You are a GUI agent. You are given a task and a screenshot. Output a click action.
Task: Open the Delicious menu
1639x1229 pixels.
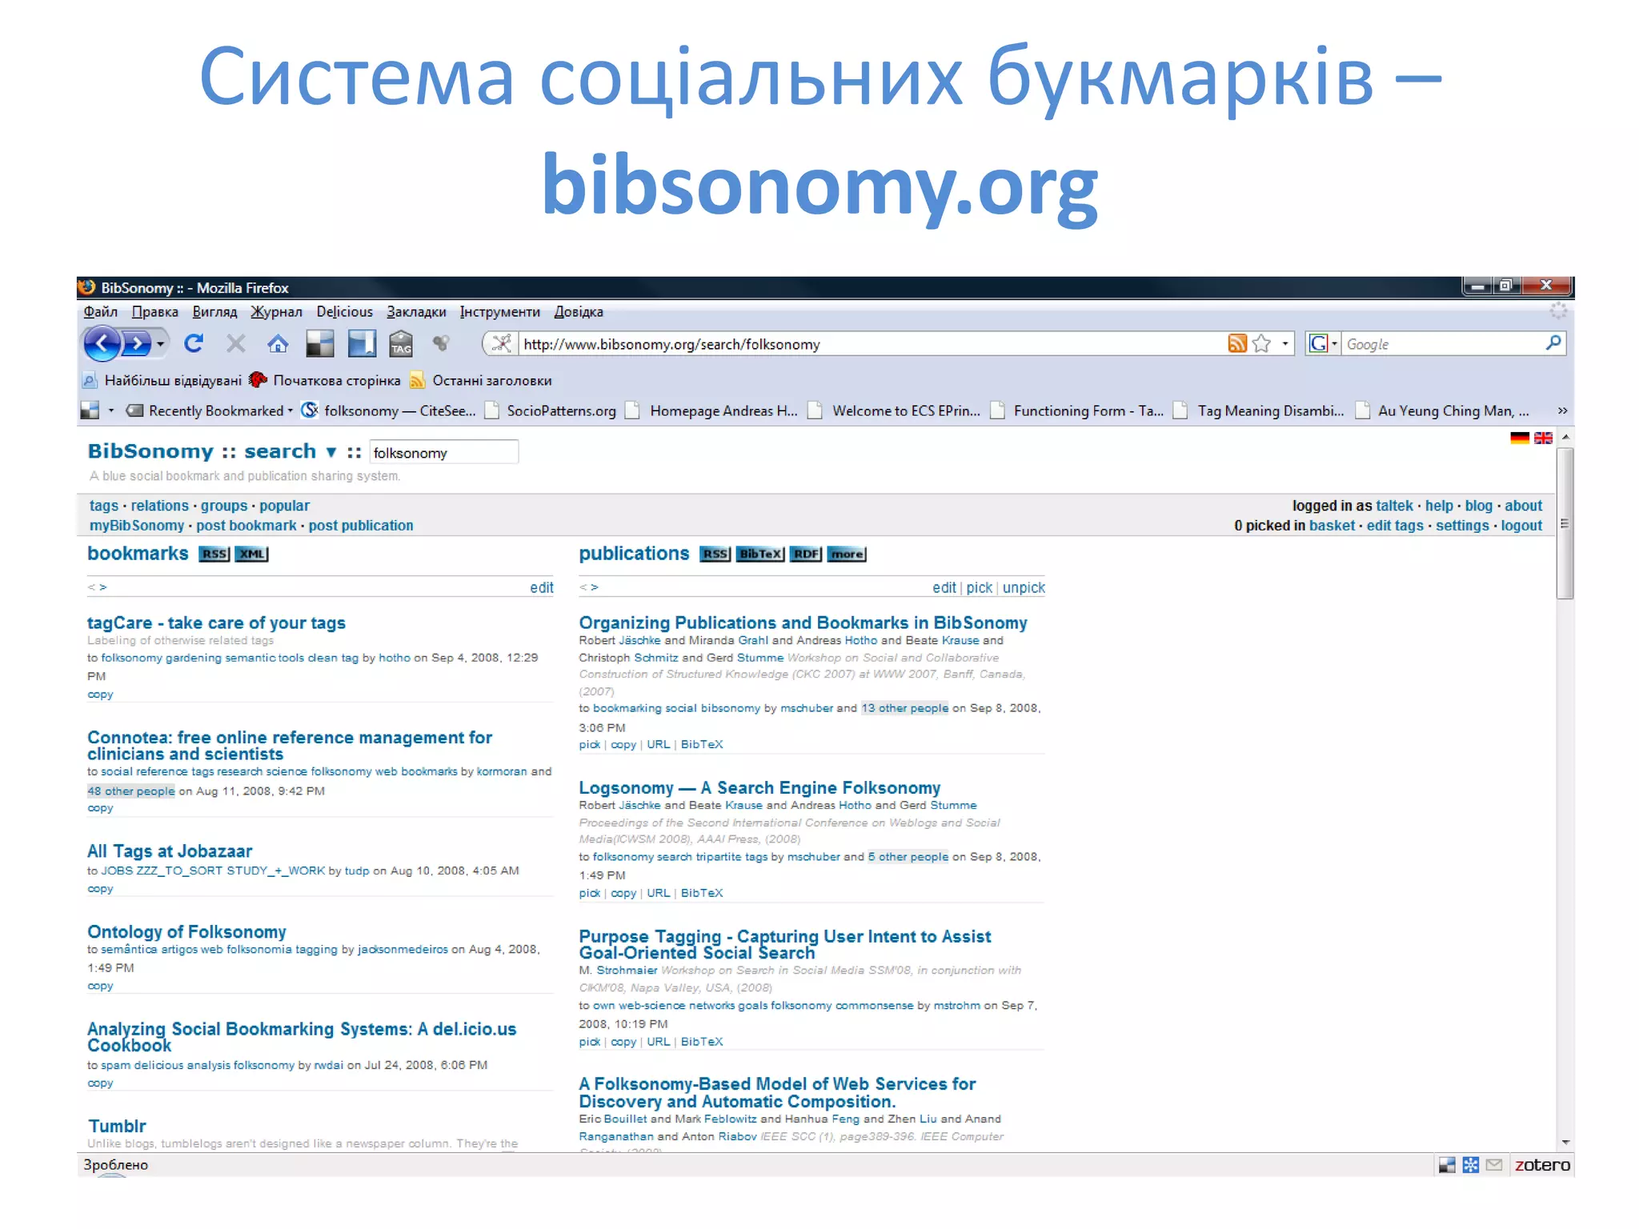point(345,312)
